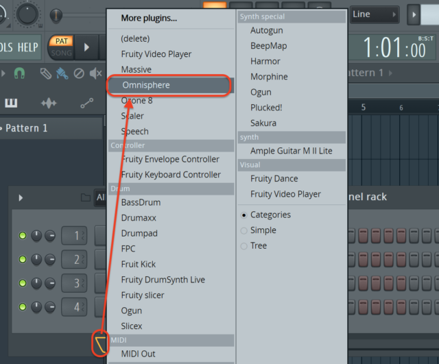Click the audio waveform icon
The width and height of the screenshot is (439, 364).
[x=49, y=103]
